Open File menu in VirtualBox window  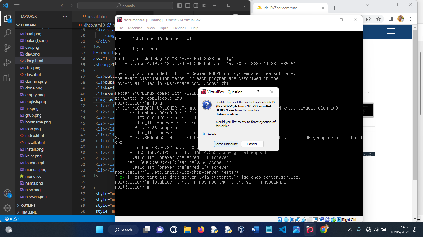(x=120, y=28)
